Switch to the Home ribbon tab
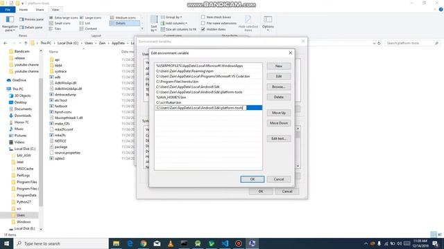The image size is (444, 249). (x=24, y=10)
